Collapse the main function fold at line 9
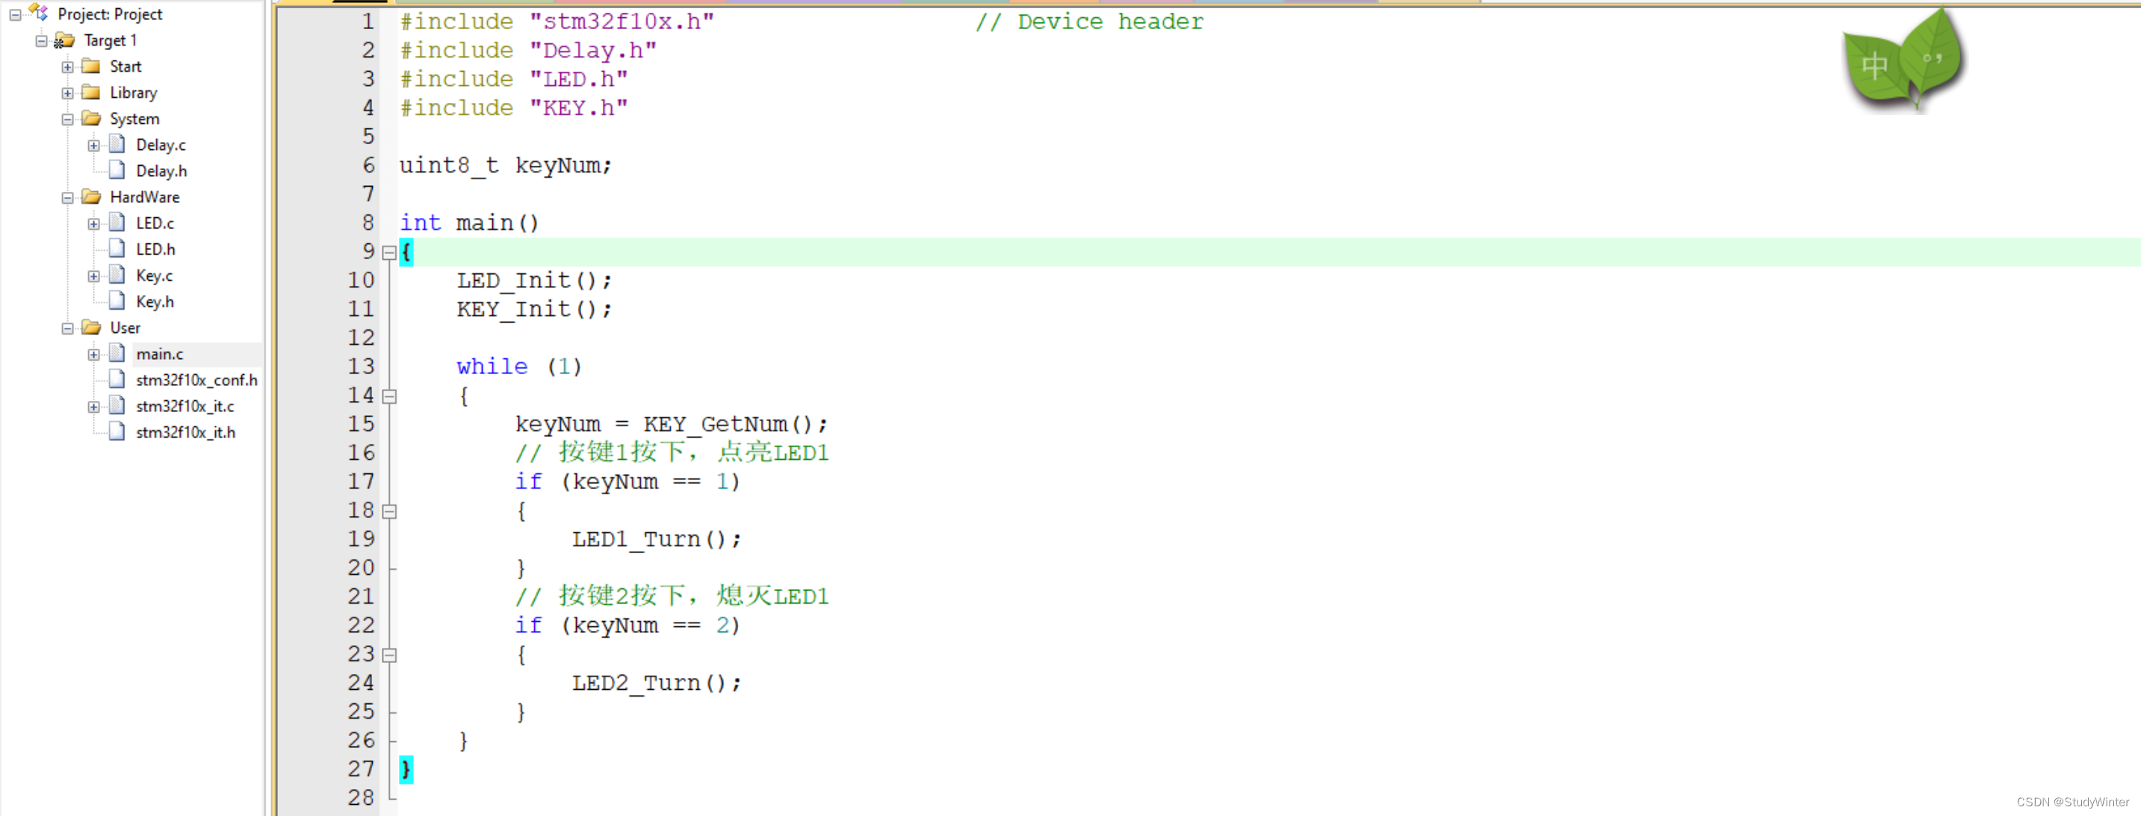The width and height of the screenshot is (2141, 816). coord(389,252)
